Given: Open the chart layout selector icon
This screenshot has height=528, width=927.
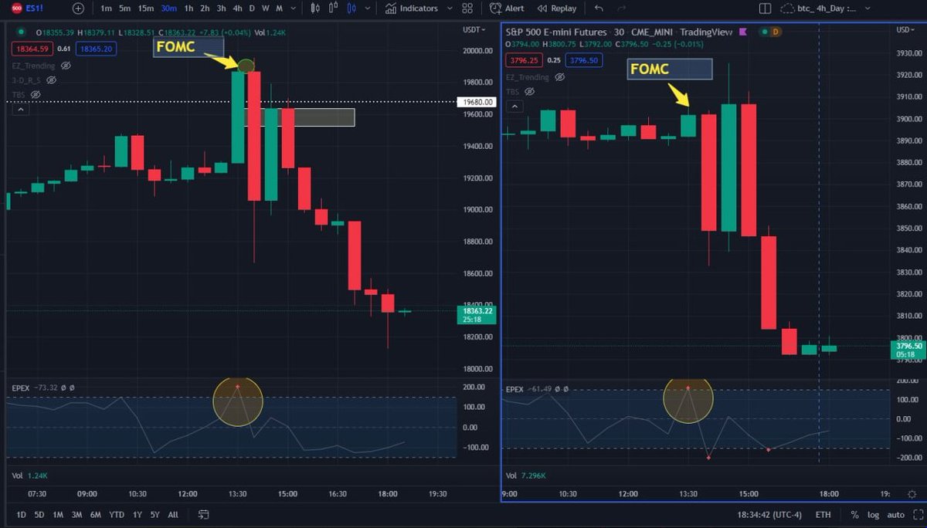Looking at the screenshot, I should [x=765, y=8].
